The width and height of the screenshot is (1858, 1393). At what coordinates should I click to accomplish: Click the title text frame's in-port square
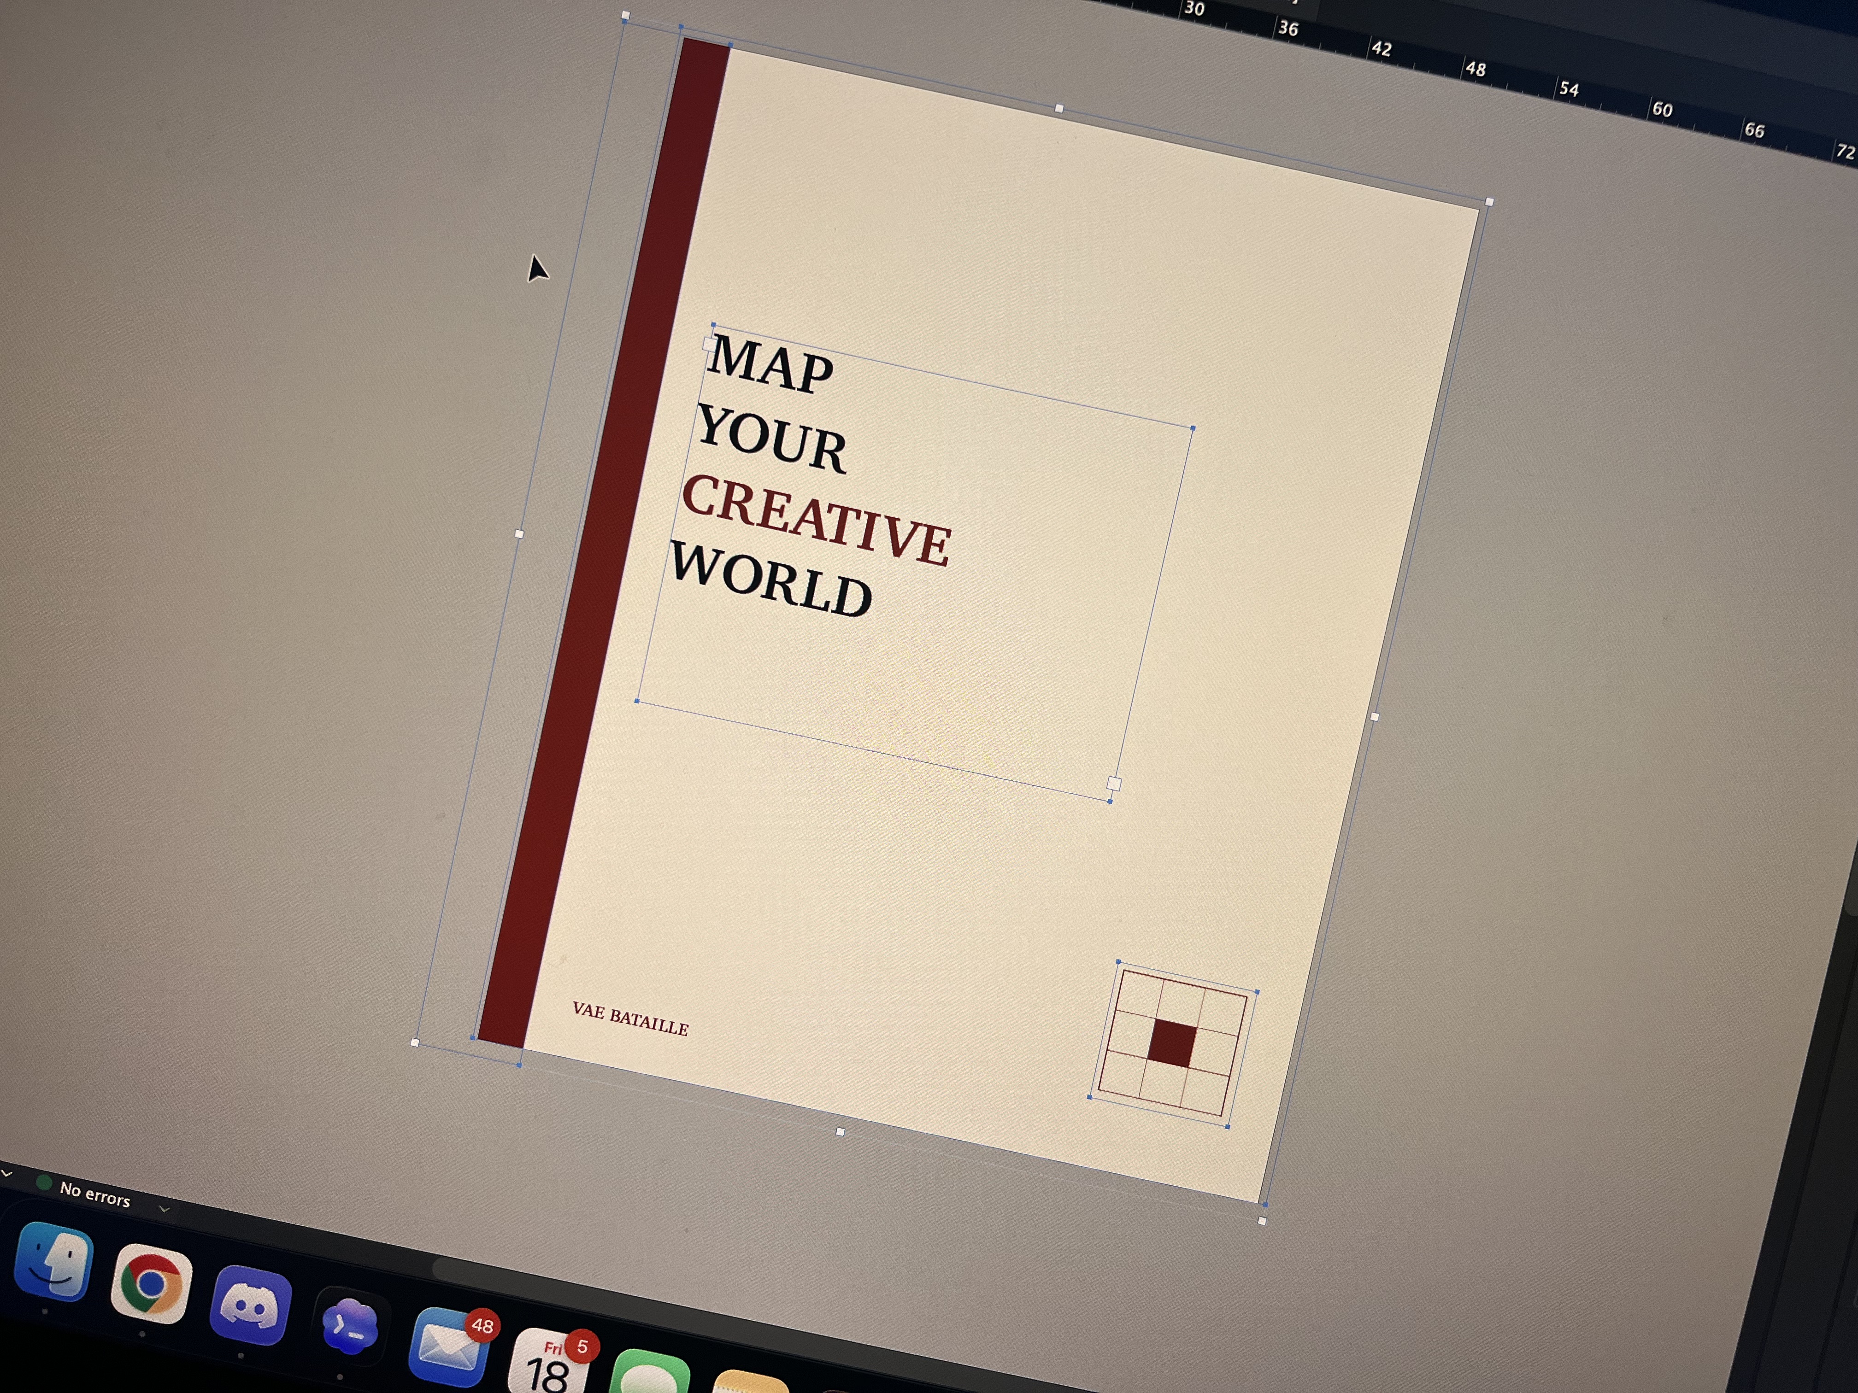709,344
